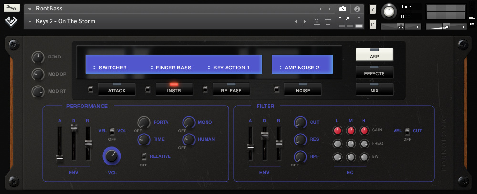Flip the switch left of RELEASE
477x194 pixels.
(205, 89)
